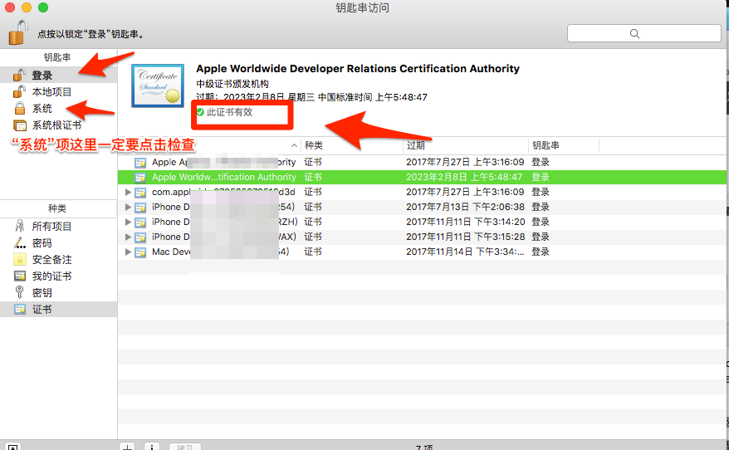Show the 所有项目 category
Viewport: 729px width, 450px height.
[59, 227]
